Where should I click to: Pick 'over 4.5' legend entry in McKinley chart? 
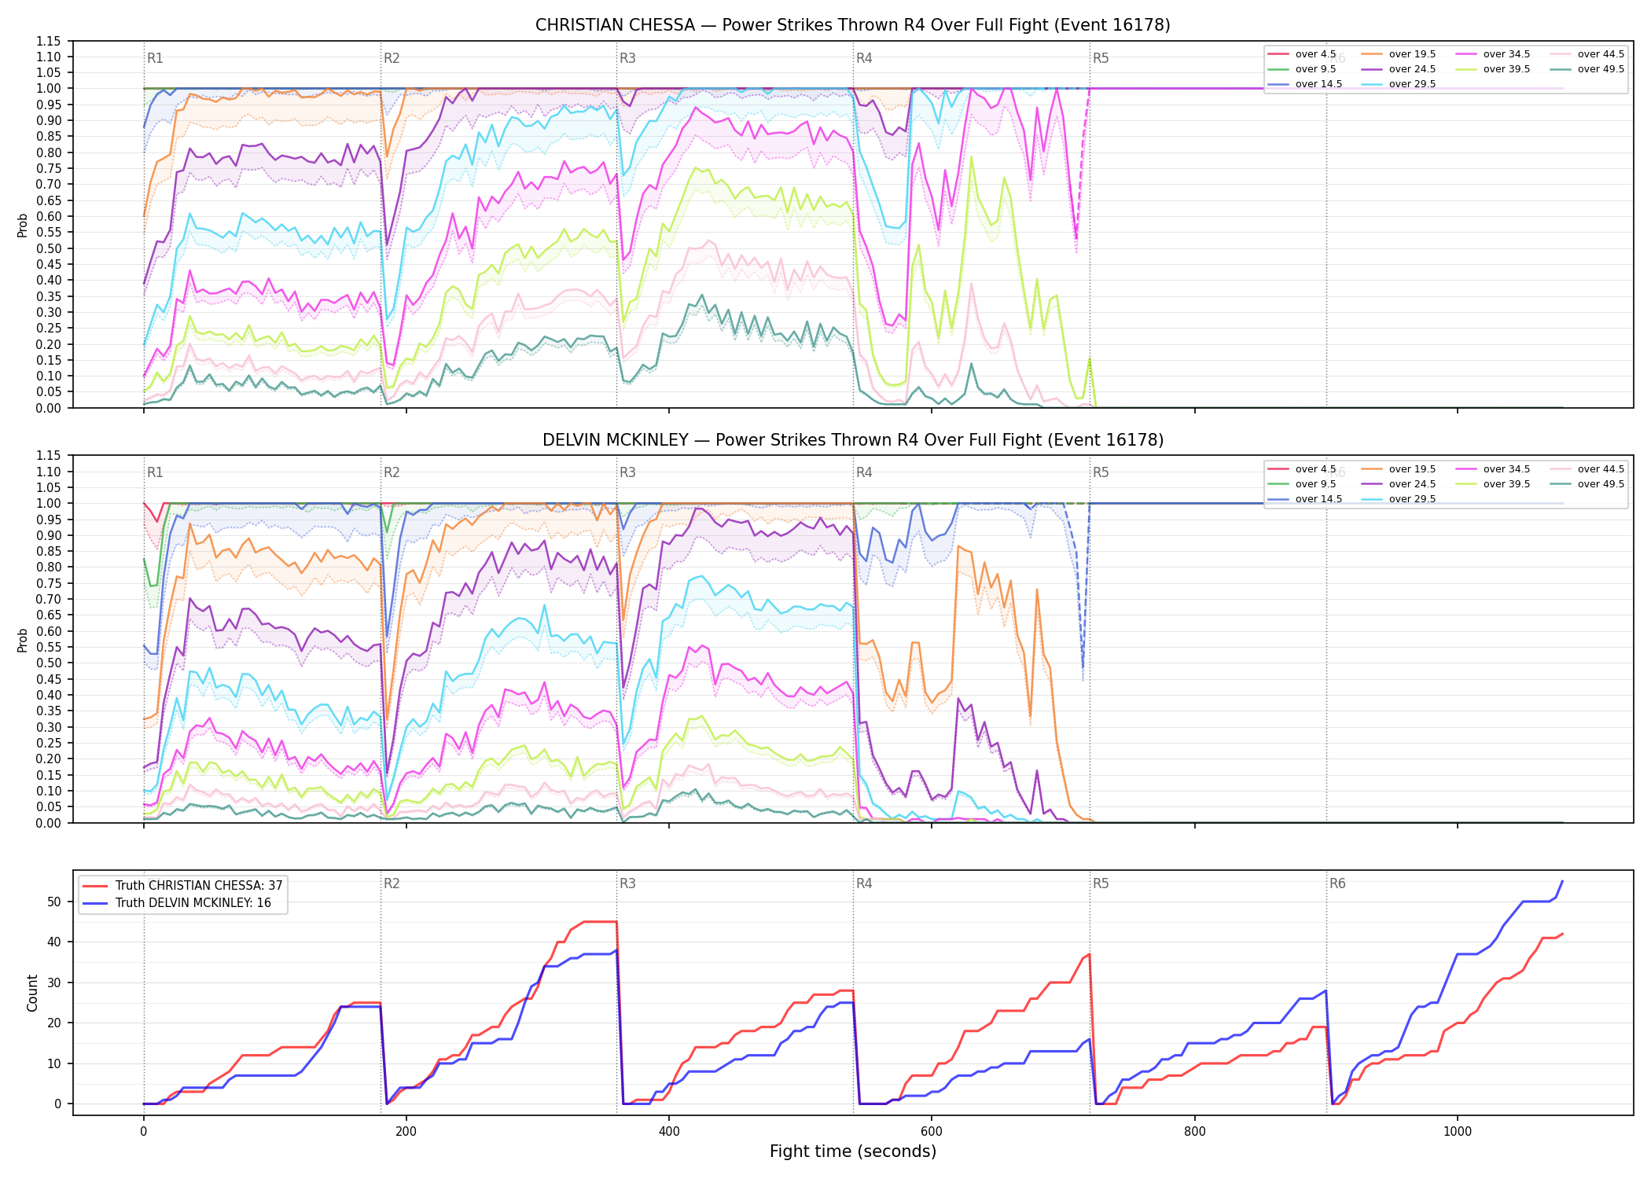click(x=1302, y=469)
